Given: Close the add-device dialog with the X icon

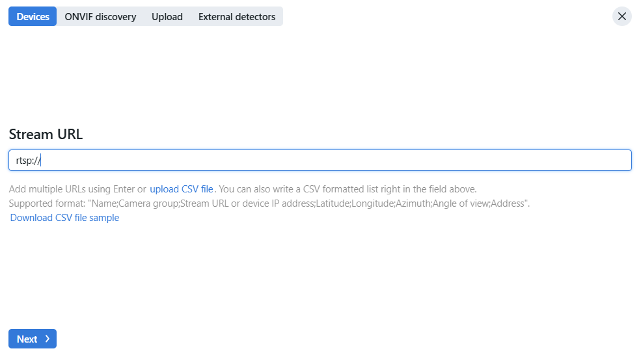Looking at the screenshot, I should 621,16.
